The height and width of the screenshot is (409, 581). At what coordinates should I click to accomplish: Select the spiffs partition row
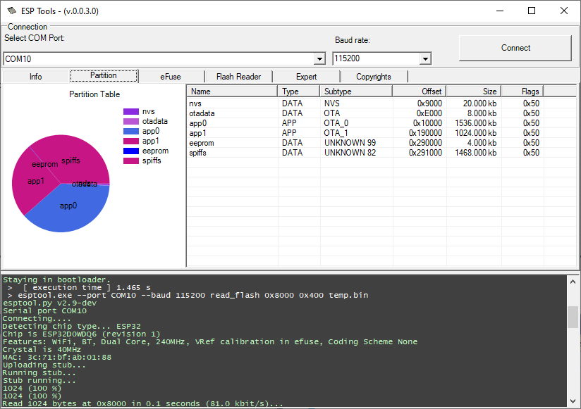pos(381,153)
